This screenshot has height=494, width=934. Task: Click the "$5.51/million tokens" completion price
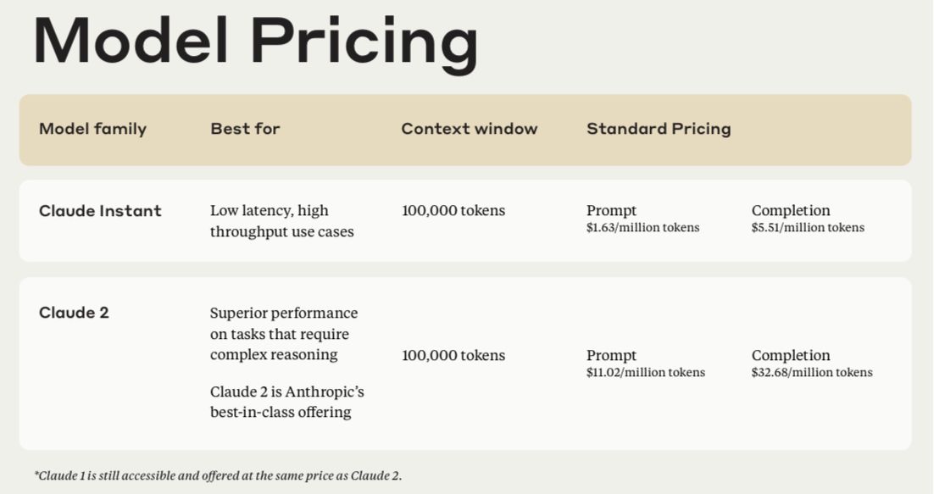click(808, 227)
